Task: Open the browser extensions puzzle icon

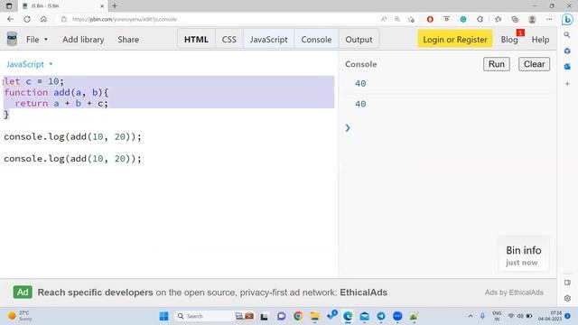Action: pos(480,19)
